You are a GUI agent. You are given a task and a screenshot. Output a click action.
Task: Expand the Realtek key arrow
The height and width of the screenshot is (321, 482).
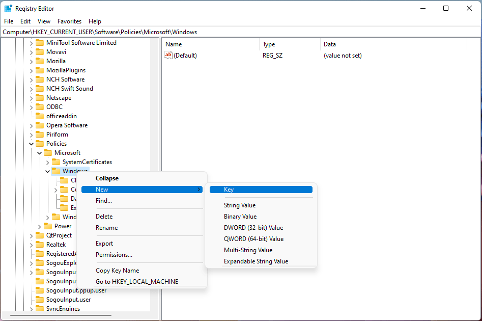(32, 245)
